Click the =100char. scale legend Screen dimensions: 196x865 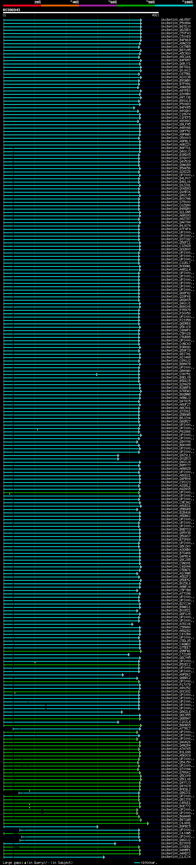point(146,863)
